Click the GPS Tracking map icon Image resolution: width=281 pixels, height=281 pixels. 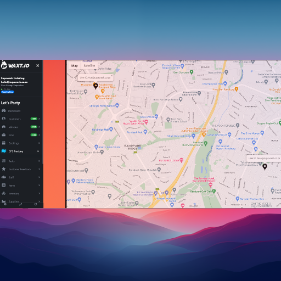pyautogui.click(x=4, y=151)
